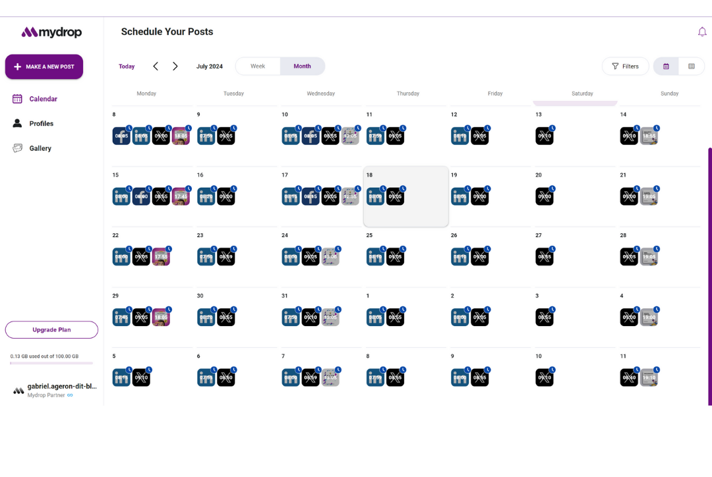Open the LinkedIn post scheduled July 15
712x477 pixels.
pos(121,196)
